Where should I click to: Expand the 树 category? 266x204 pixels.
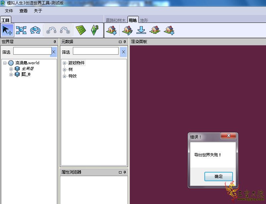64,70
